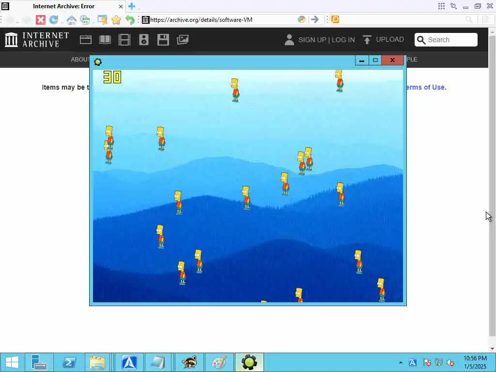Open the Video film strip icon
The width and height of the screenshot is (496, 372).
(x=124, y=40)
